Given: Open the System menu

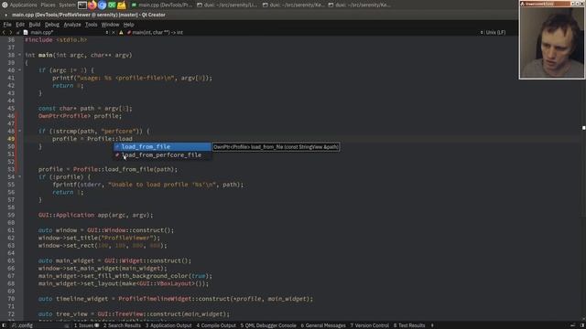Looking at the screenshot, I should 67,5.
